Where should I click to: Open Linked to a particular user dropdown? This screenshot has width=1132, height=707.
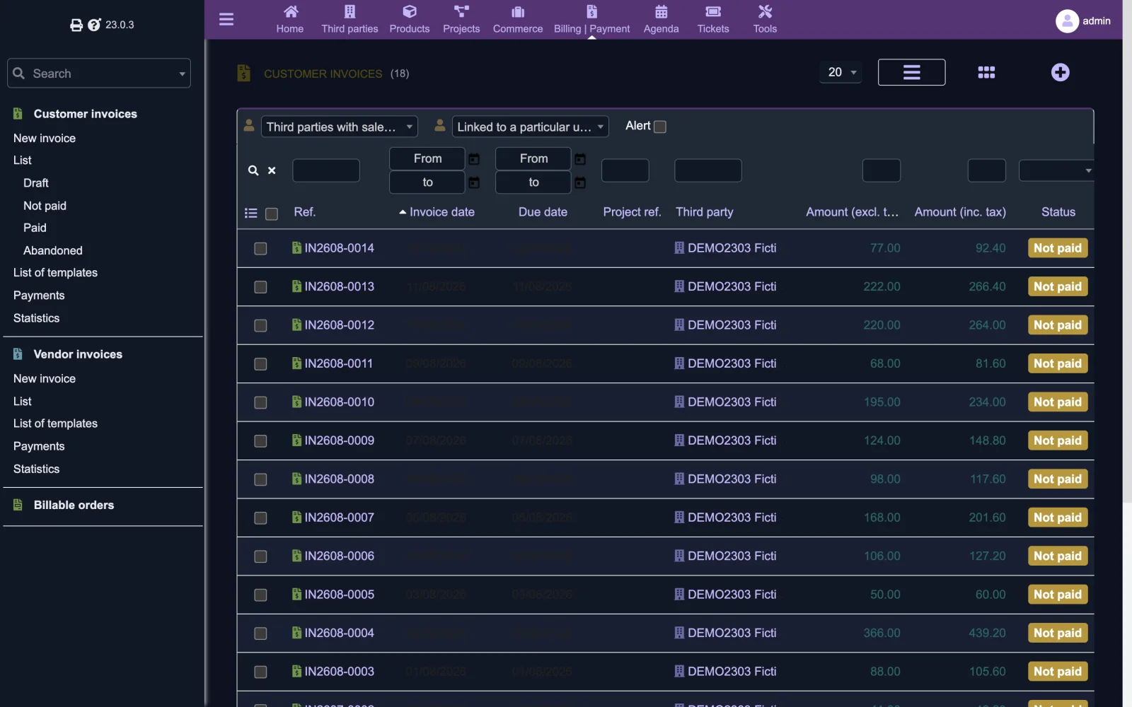(530, 127)
